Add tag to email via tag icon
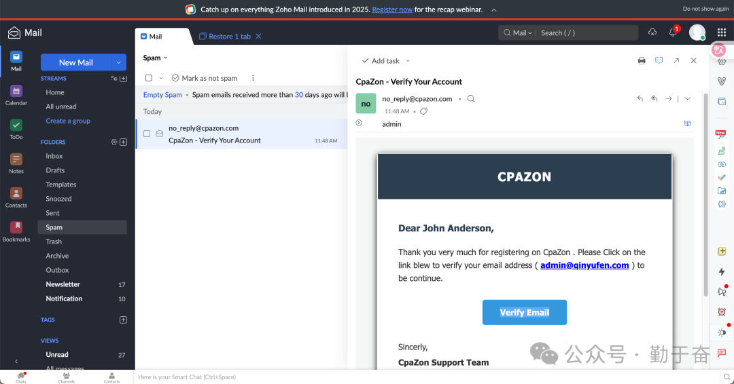The width and height of the screenshot is (734, 384). (x=423, y=111)
